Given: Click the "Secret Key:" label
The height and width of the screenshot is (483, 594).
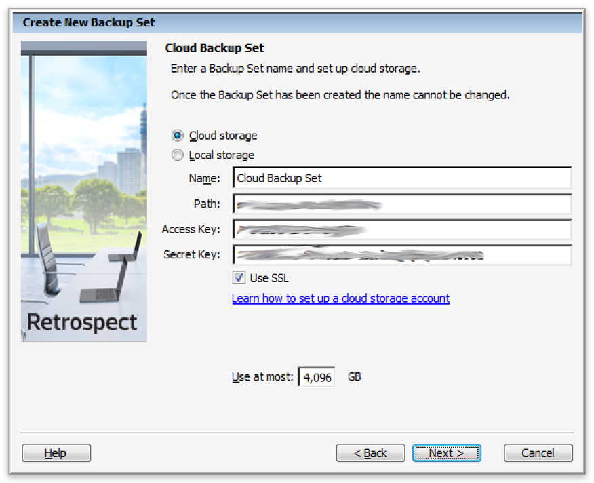Looking at the screenshot, I should (x=192, y=254).
